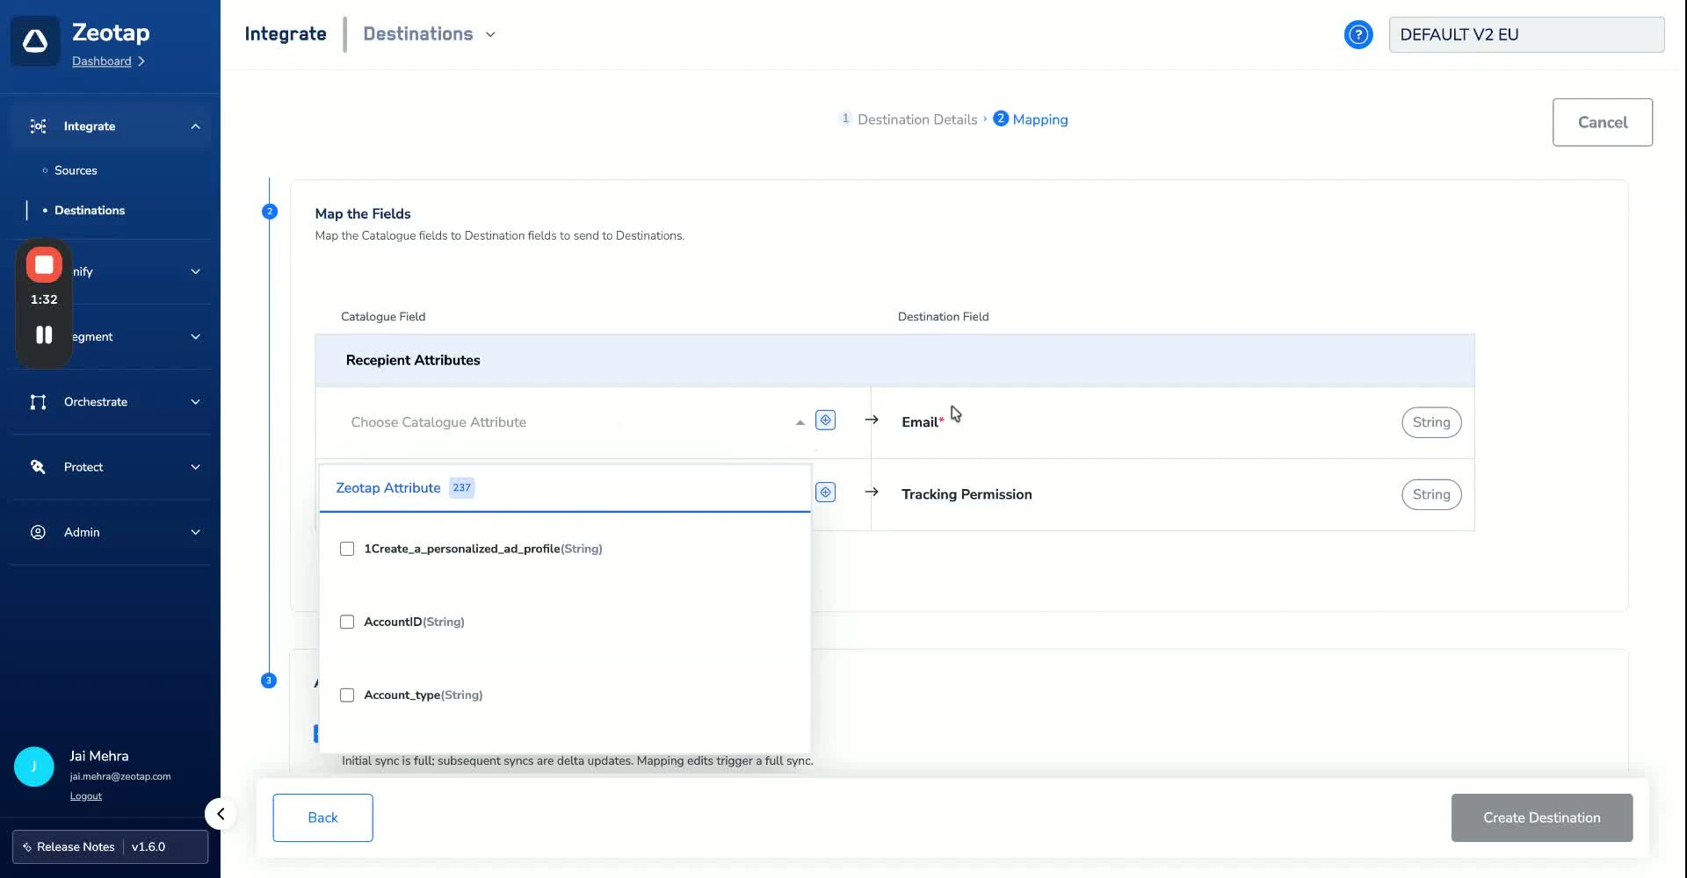1687x878 pixels.
Task: Click the arrow icon before Tracking Permission
Action: [x=872, y=492]
